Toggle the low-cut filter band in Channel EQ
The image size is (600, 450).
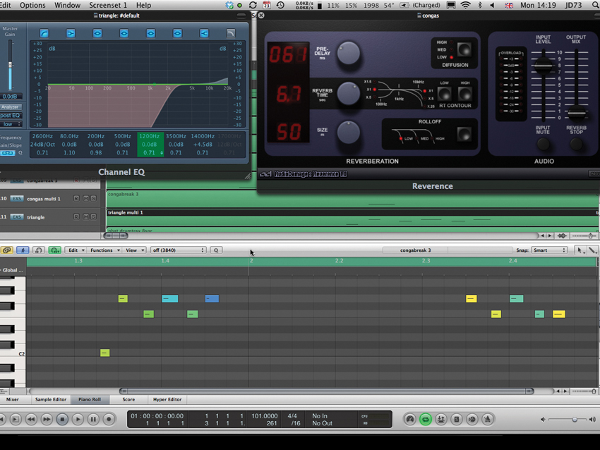(44, 33)
